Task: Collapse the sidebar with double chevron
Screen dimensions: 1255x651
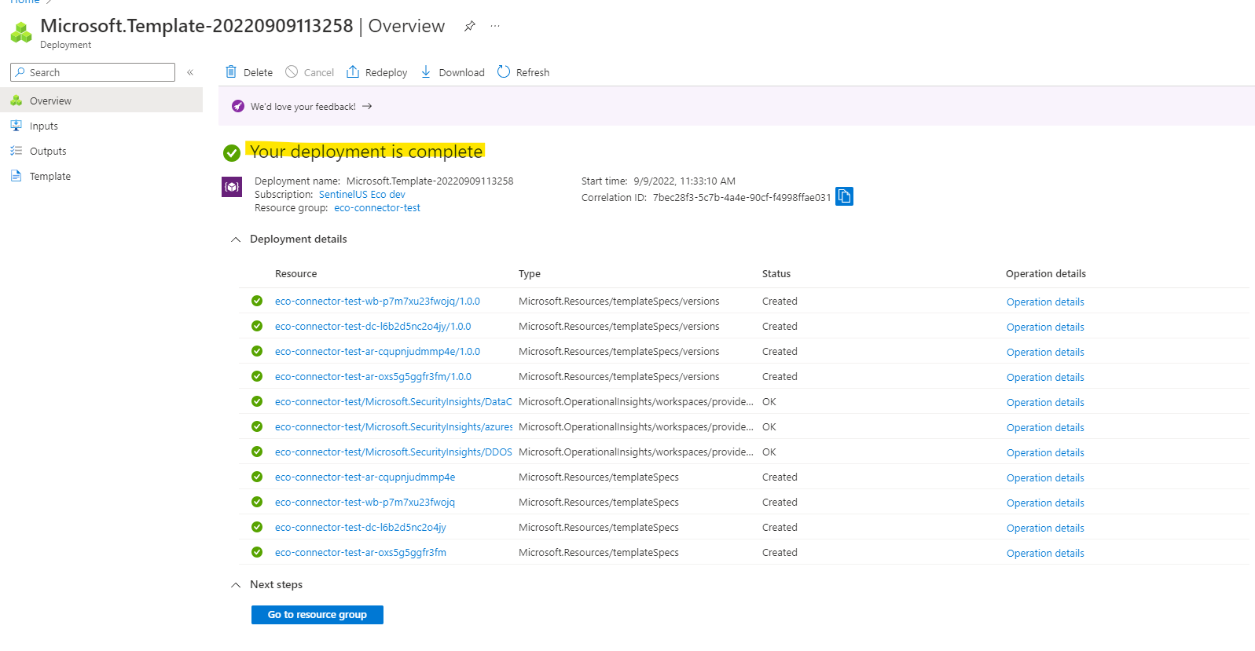Action: [x=190, y=72]
